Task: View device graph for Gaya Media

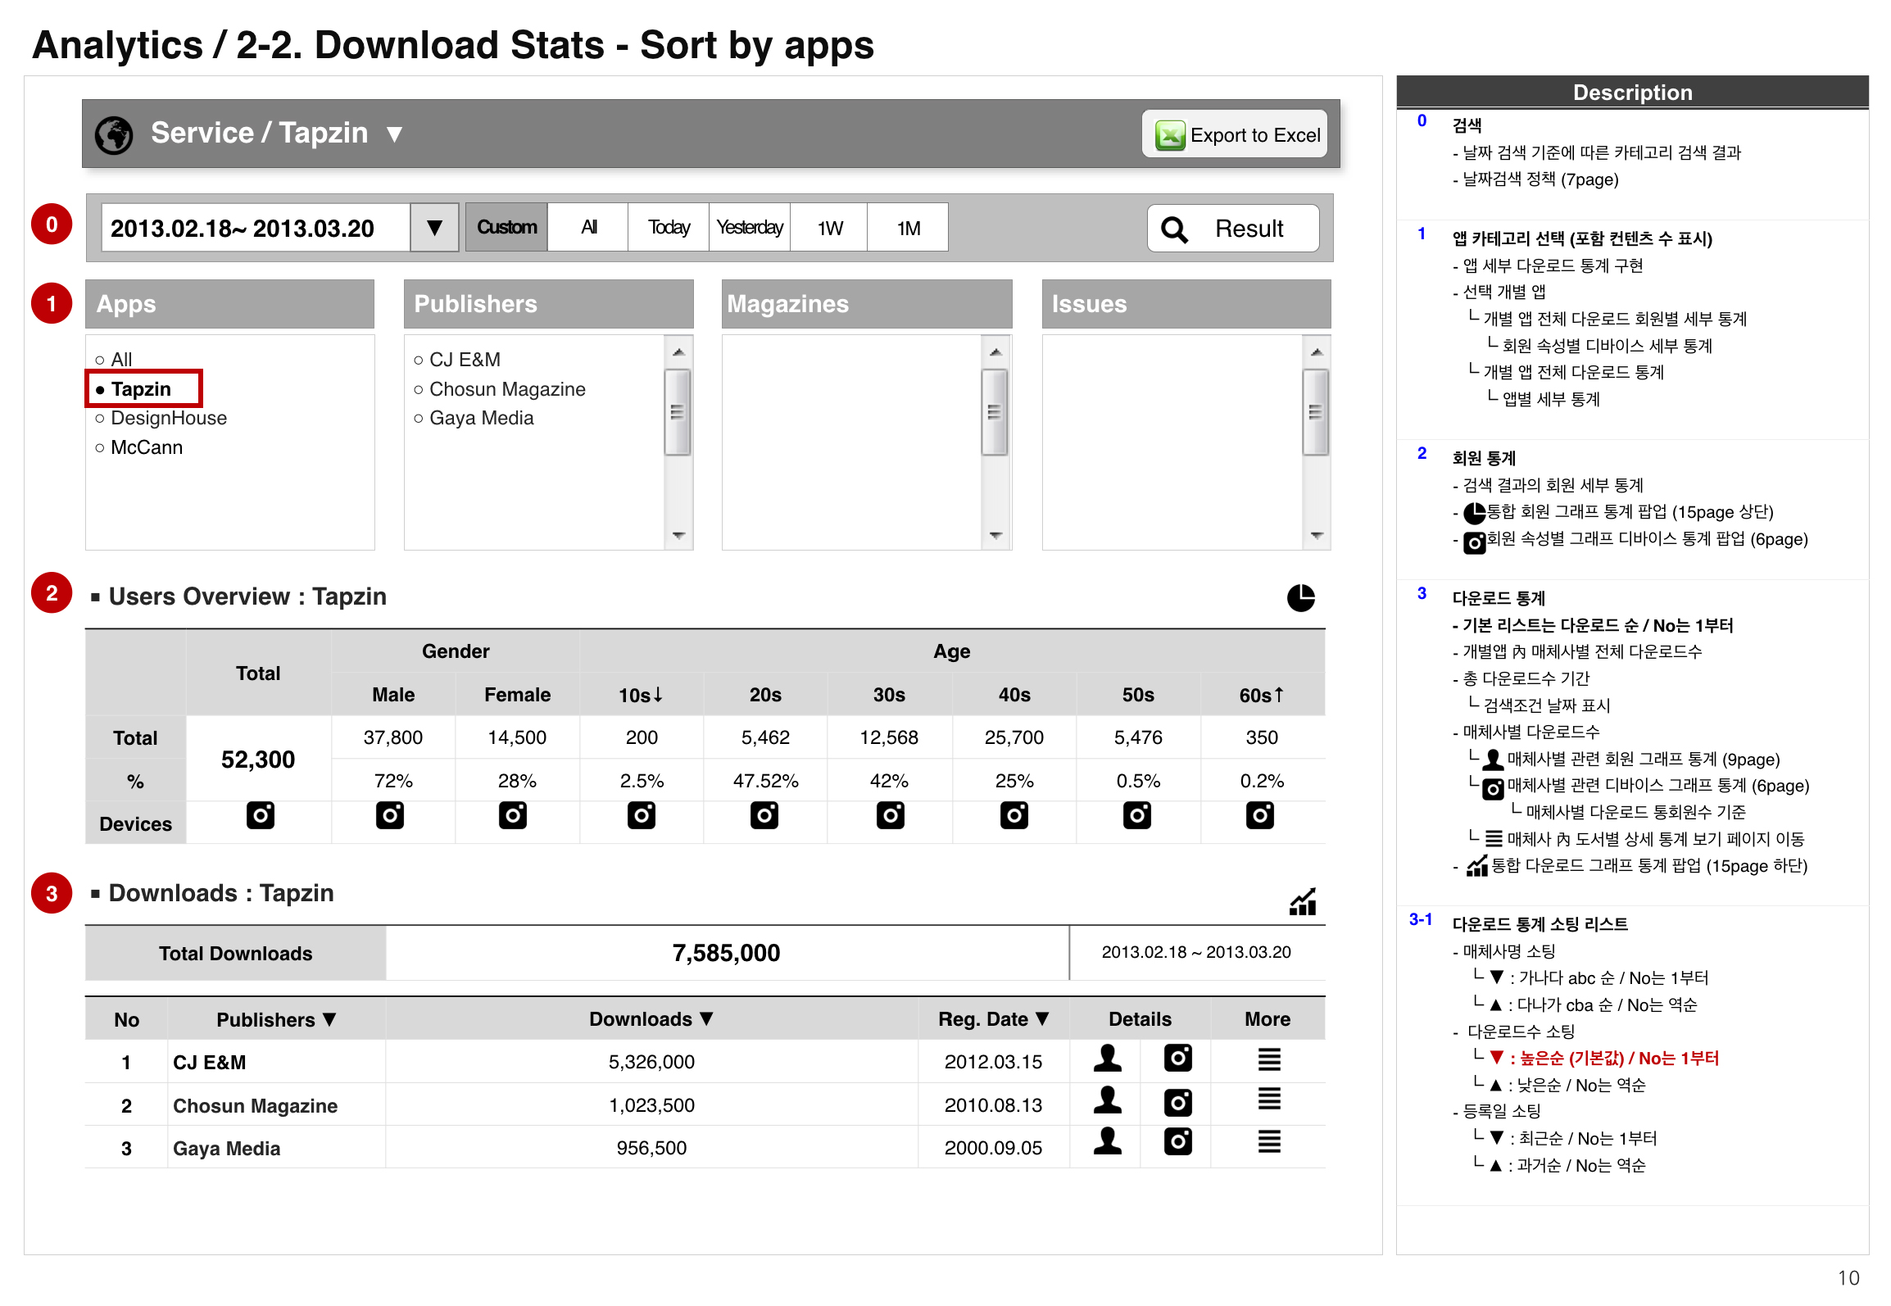Action: (1178, 1141)
